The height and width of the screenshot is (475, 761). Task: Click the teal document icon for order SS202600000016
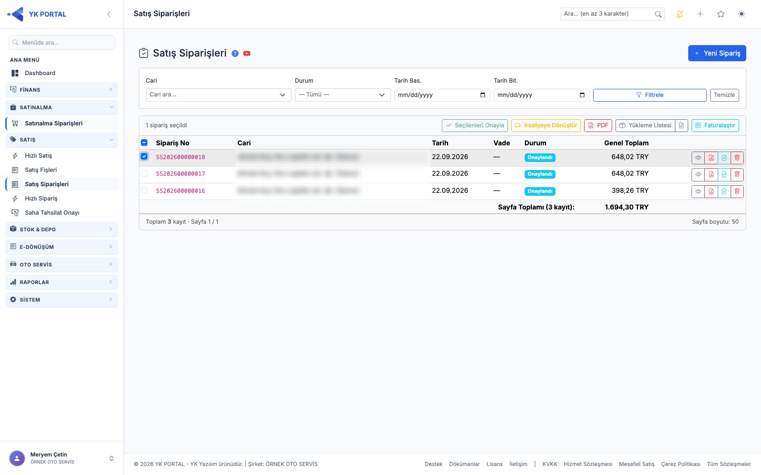coord(724,191)
